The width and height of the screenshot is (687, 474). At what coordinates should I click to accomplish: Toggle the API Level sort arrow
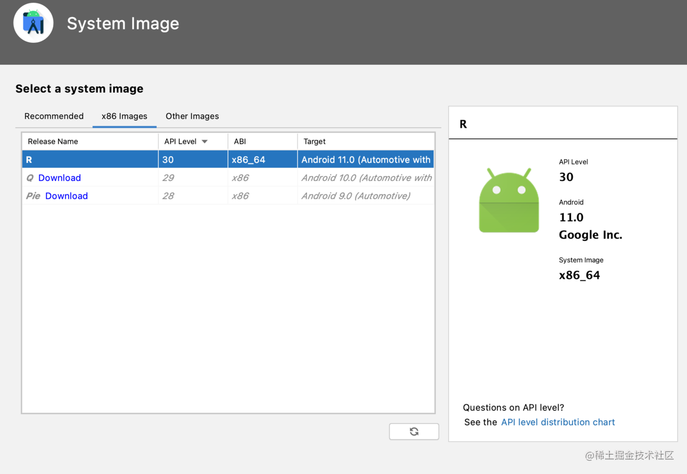[x=204, y=142]
